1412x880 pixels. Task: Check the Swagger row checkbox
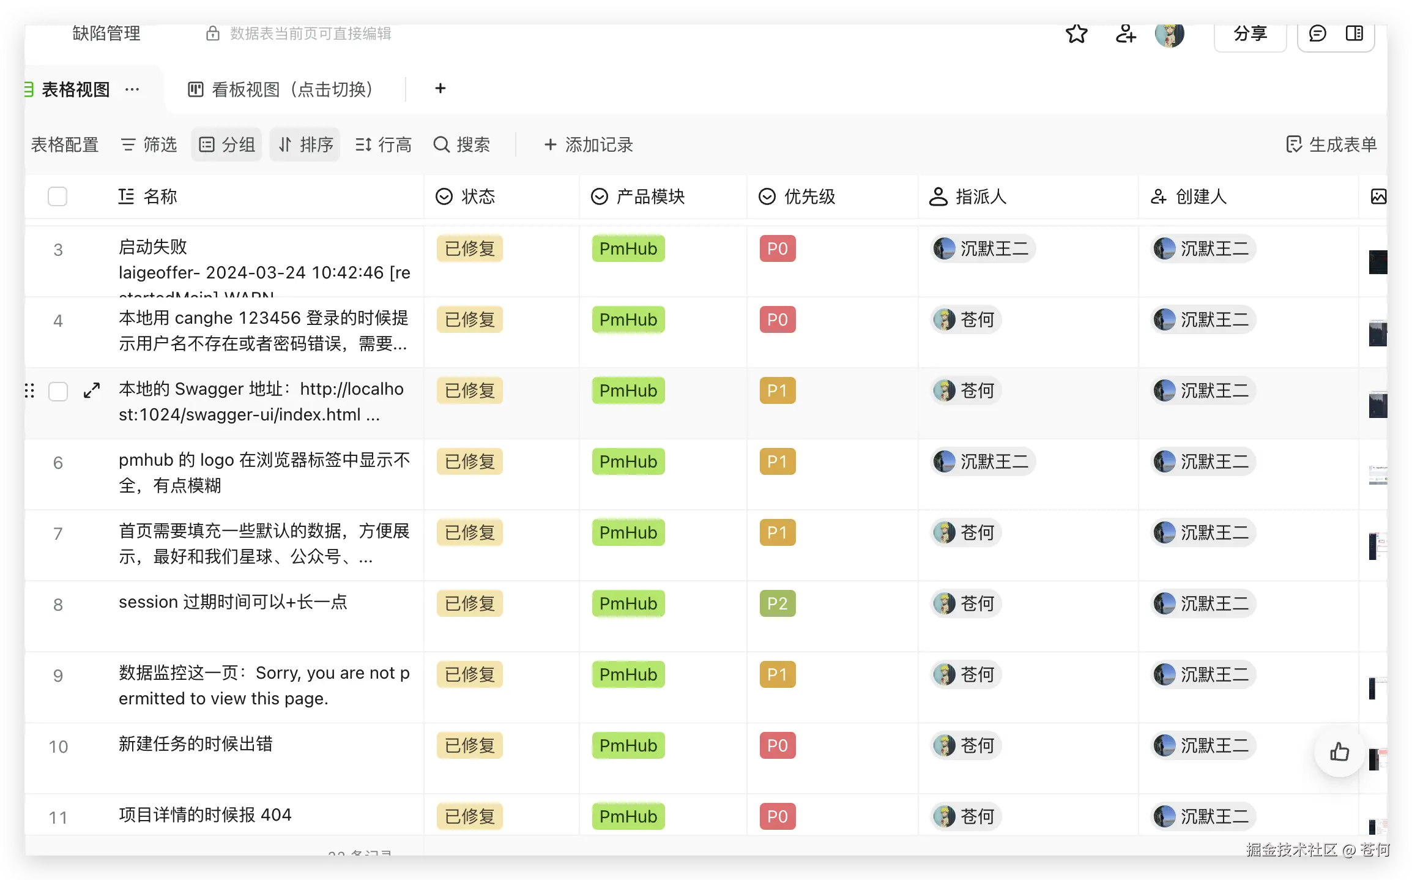click(58, 391)
